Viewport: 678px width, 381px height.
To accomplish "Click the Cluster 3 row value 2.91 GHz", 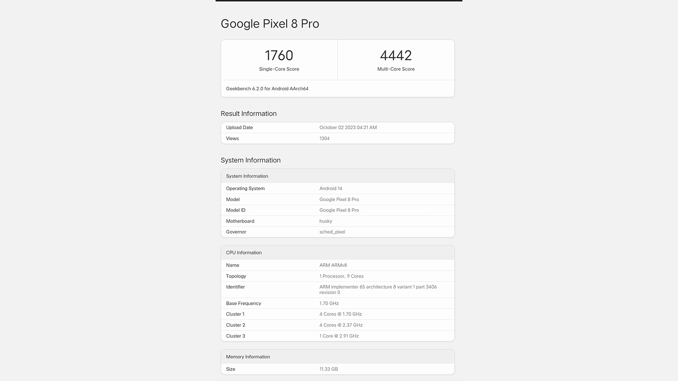I will (x=339, y=336).
